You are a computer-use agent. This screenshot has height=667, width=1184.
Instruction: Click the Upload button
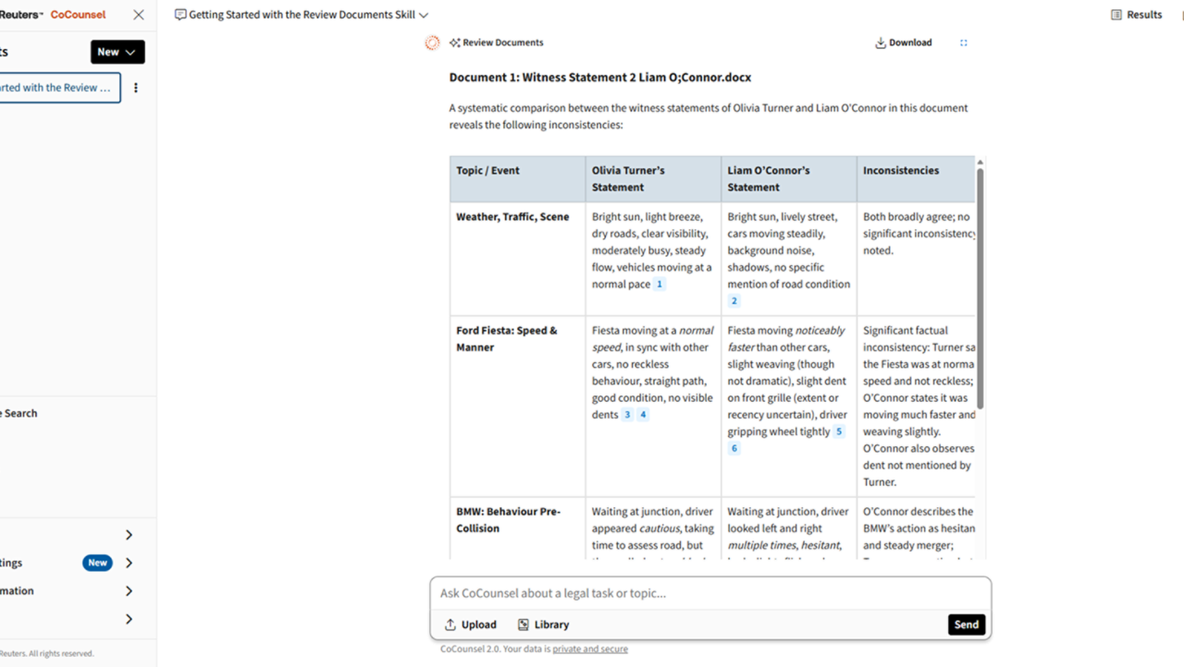point(470,625)
